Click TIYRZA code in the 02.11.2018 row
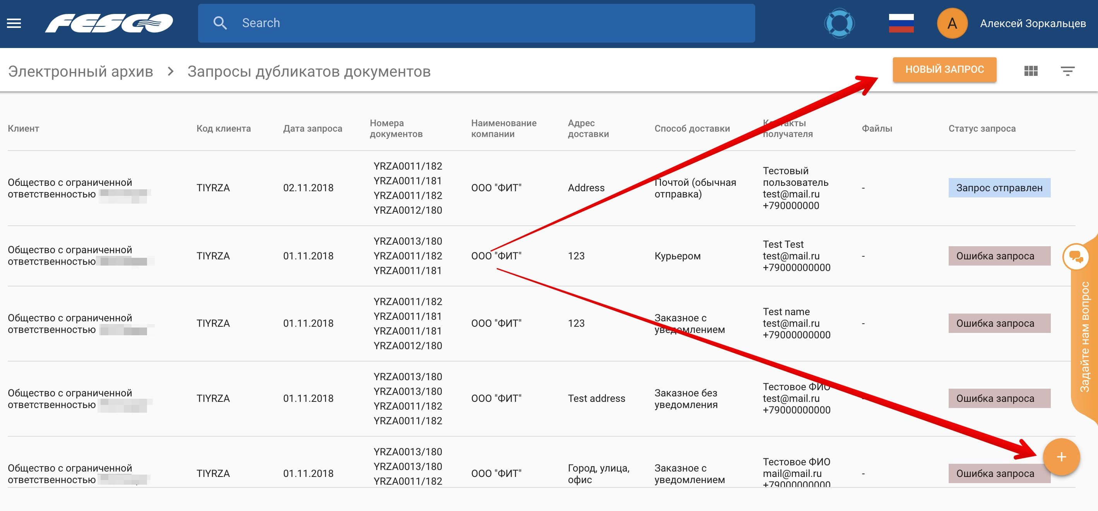Screen dimensions: 1098x511 coord(213,188)
